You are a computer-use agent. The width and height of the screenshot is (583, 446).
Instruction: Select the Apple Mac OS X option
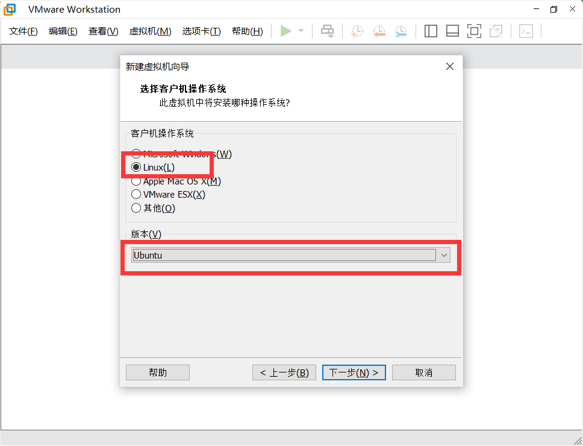coord(176,181)
